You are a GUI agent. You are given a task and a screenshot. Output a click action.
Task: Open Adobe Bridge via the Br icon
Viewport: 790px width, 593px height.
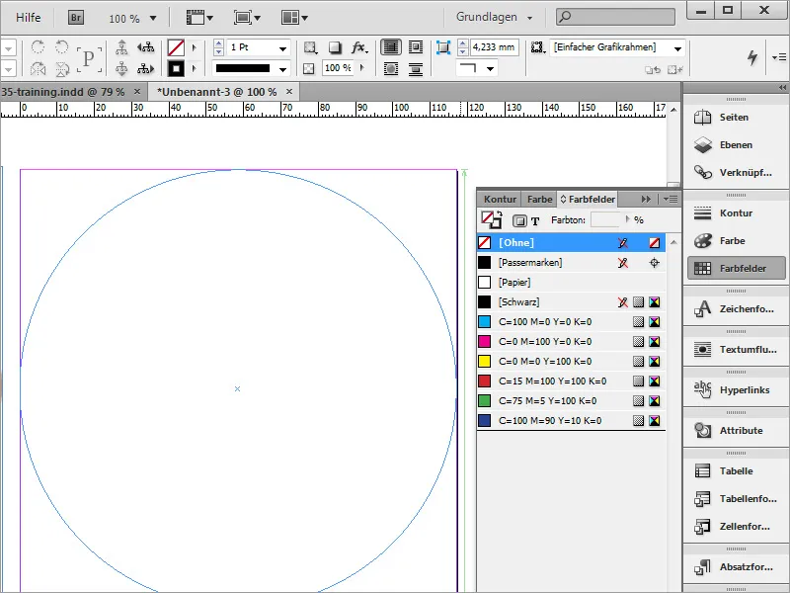pyautogui.click(x=76, y=18)
